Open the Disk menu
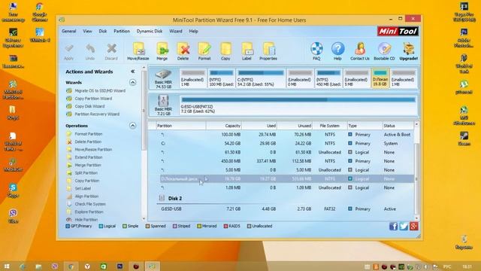Screen dimensions: 481x271 pos(103,31)
